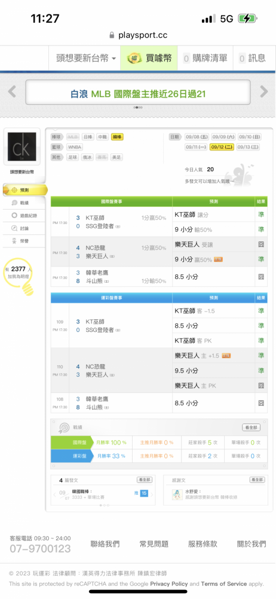Select the WNBA league filter
Viewport: 276px width, 599px height.
click(74, 147)
